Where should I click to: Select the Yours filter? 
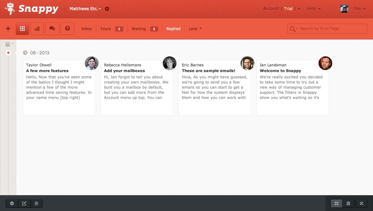(105, 29)
